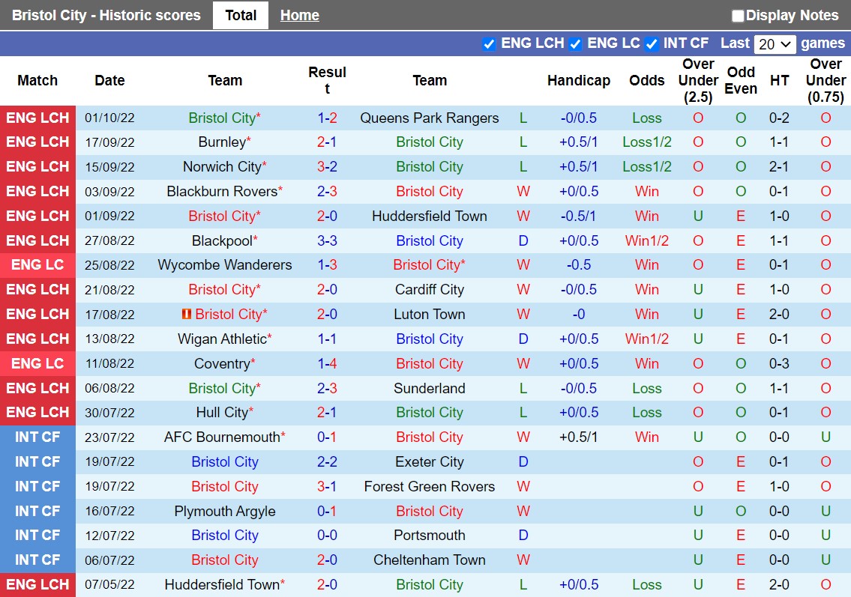This screenshot has height=597, width=851.
Task: Click the ENG LC badge for Coventry match
Action: [x=37, y=363]
